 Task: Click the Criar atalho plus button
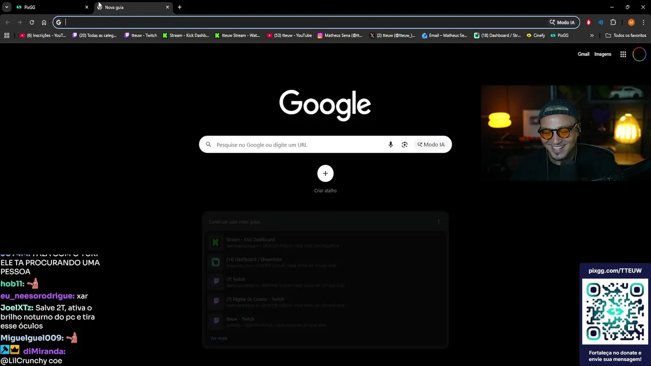pos(325,173)
